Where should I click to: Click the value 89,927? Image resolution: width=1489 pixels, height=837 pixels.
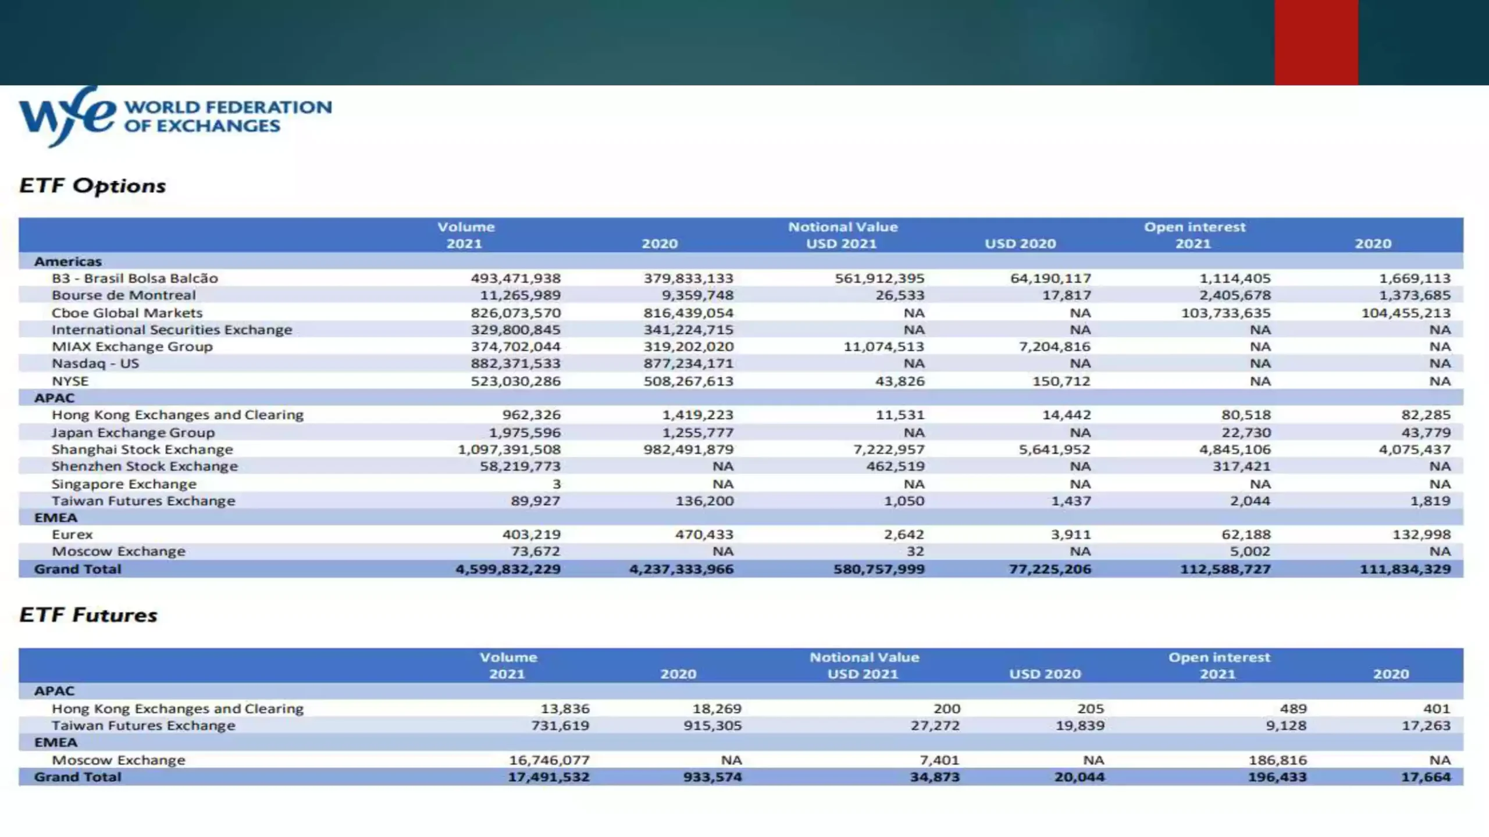(x=536, y=501)
